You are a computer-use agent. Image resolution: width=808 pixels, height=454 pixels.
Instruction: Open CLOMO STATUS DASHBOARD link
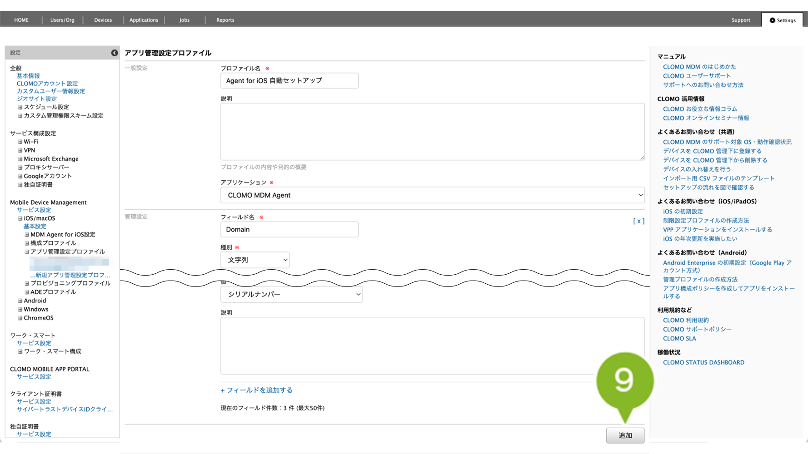pos(703,362)
